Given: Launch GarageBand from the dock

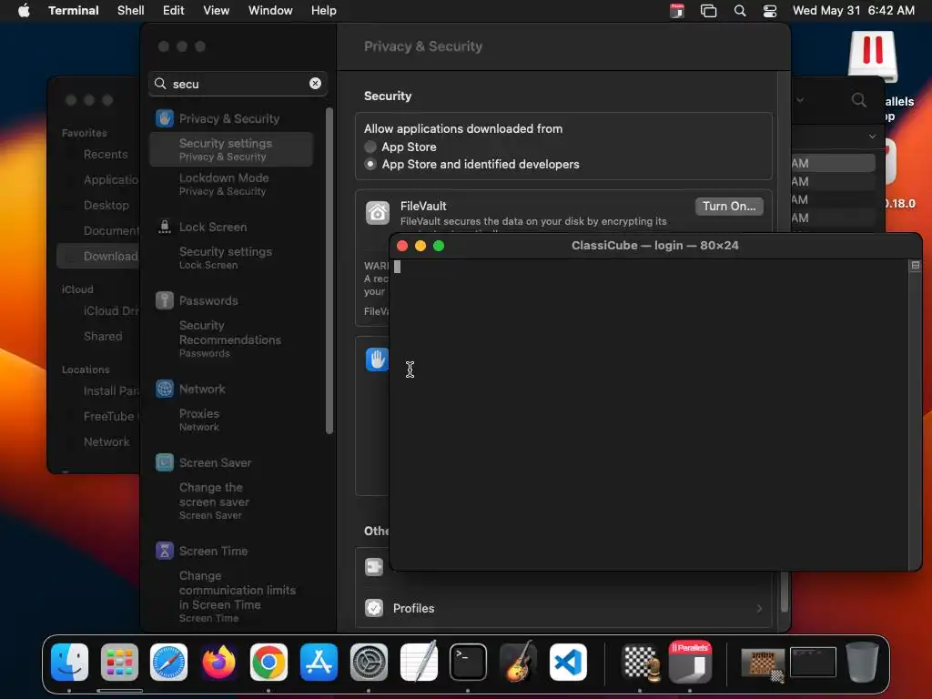Looking at the screenshot, I should click(518, 662).
